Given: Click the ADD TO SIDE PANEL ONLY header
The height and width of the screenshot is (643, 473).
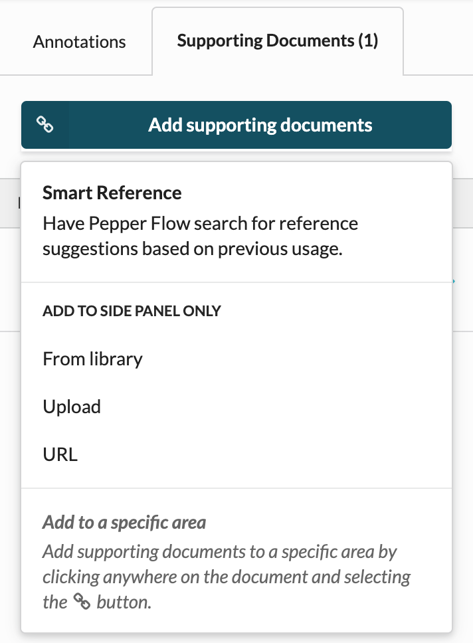Looking at the screenshot, I should click(132, 311).
